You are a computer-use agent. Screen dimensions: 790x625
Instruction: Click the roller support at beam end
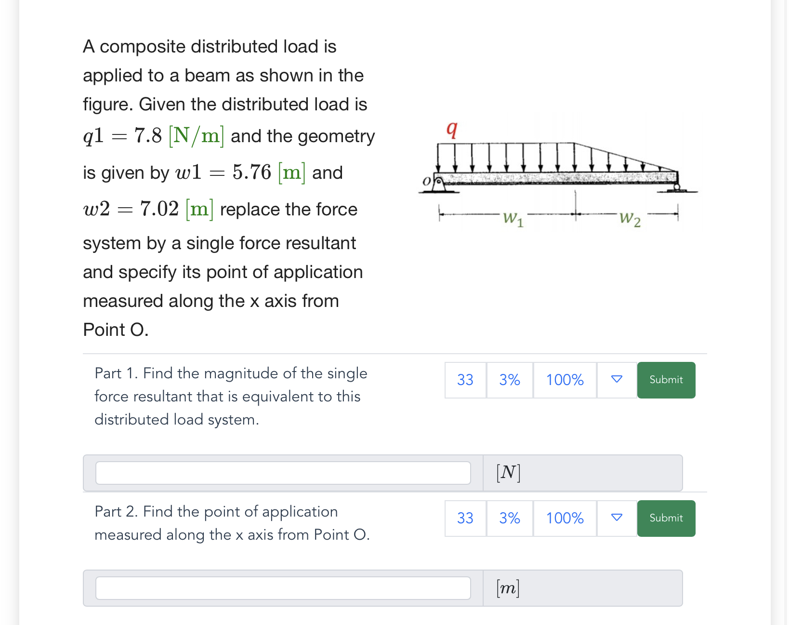click(x=677, y=188)
